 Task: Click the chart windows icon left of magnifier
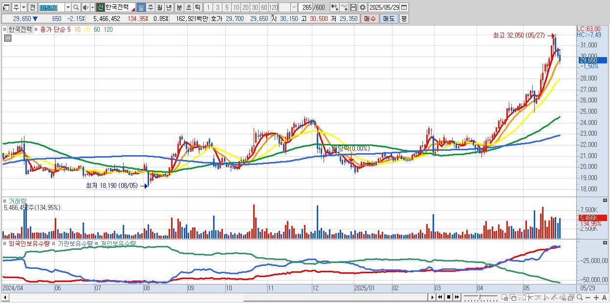571,297
